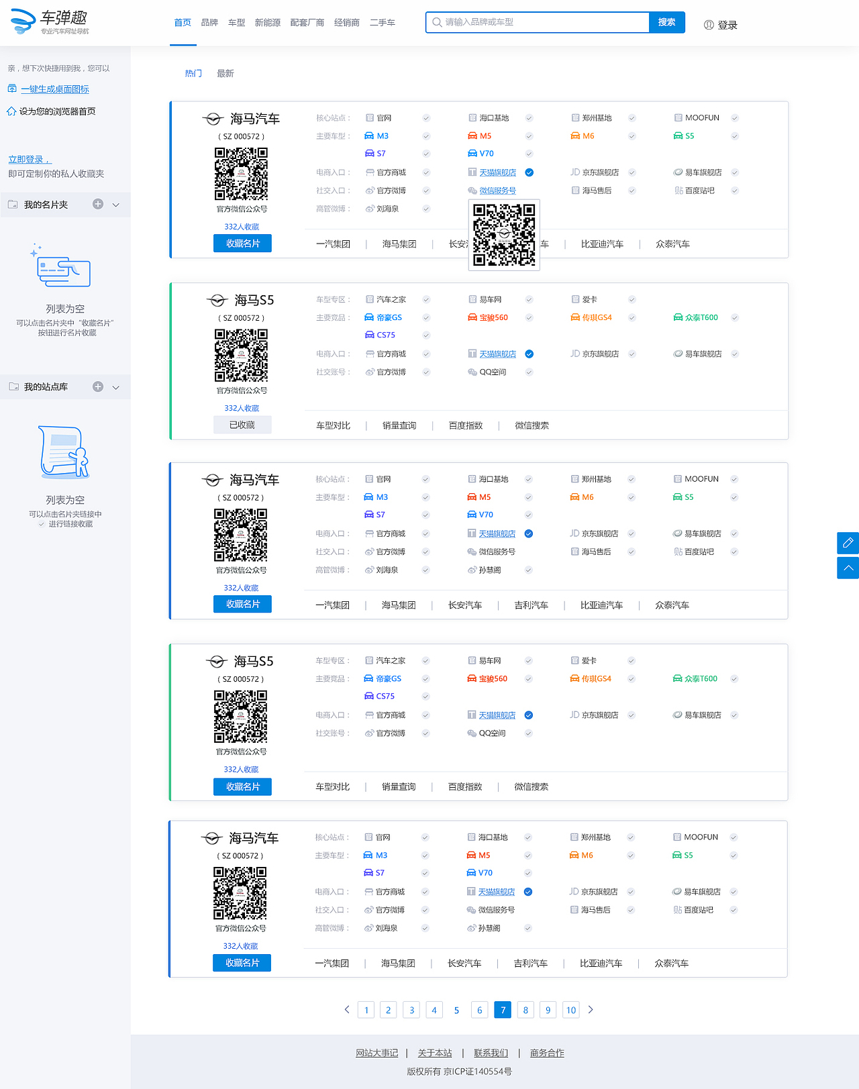Click the 车弹趣 site logo
The width and height of the screenshot is (859, 1089).
tap(50, 22)
